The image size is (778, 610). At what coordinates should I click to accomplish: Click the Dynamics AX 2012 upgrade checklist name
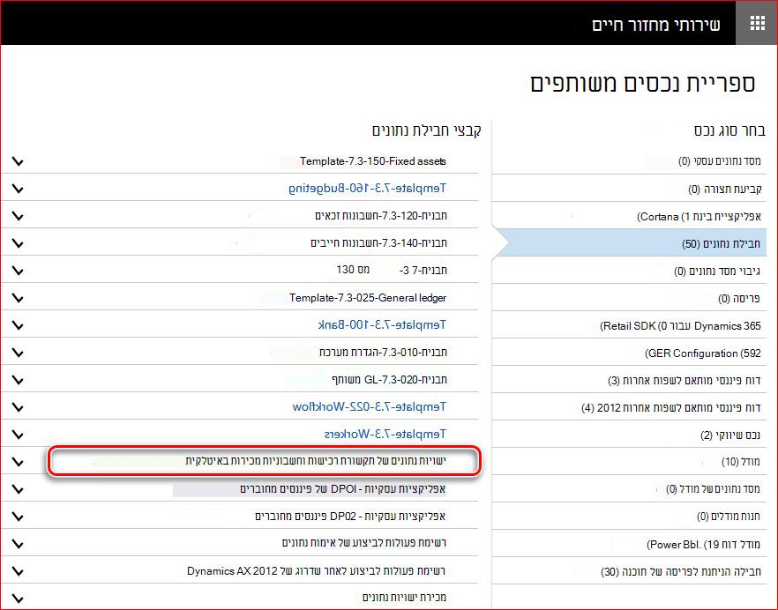pos(316,571)
